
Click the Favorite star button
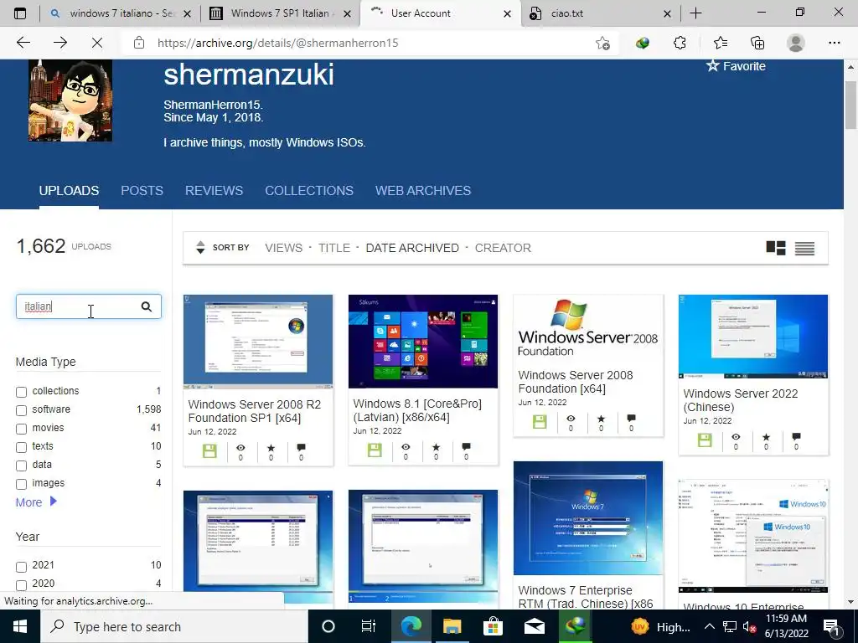point(736,66)
